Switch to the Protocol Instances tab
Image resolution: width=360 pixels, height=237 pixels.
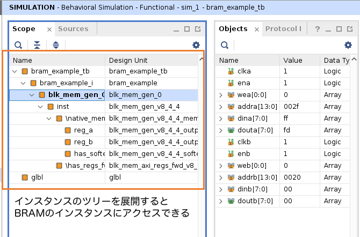click(283, 29)
